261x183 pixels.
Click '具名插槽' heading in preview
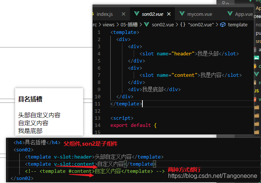pyautogui.click(x=30, y=99)
